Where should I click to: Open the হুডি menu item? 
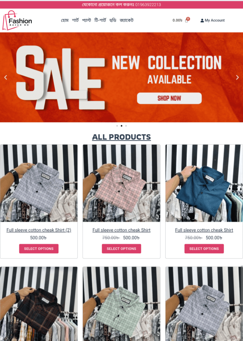(113, 20)
